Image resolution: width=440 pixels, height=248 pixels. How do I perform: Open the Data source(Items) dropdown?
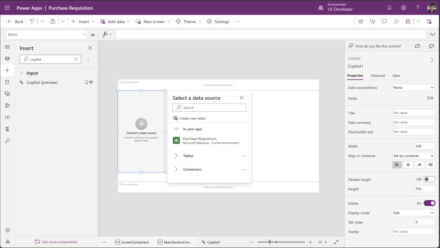414,87
